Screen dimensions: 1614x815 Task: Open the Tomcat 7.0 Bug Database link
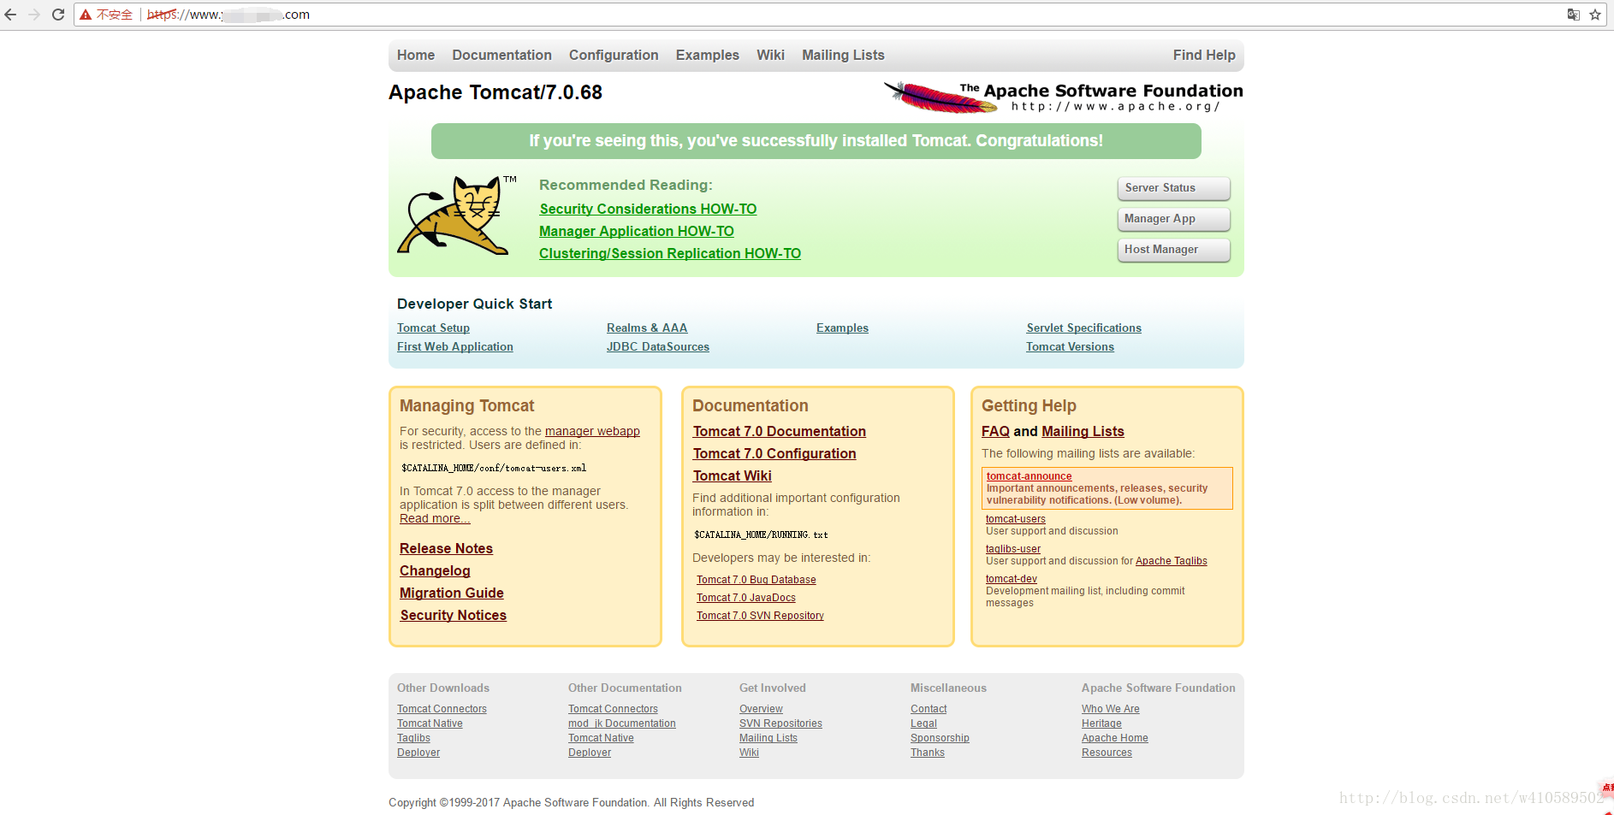[757, 580]
